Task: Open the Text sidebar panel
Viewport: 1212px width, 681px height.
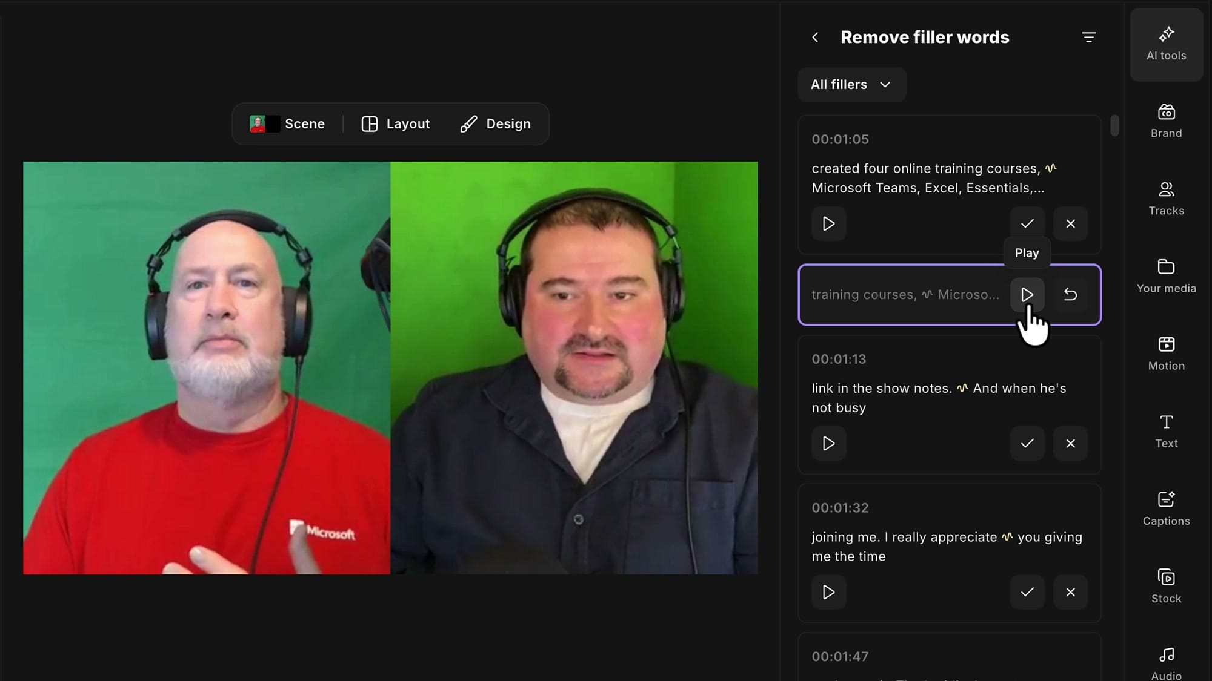Action: [1166, 431]
